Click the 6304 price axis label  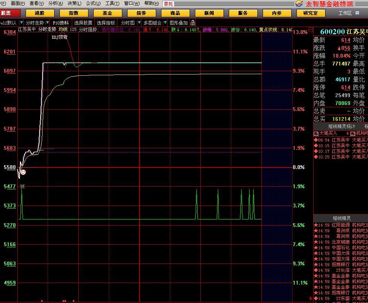(x=10, y=32)
